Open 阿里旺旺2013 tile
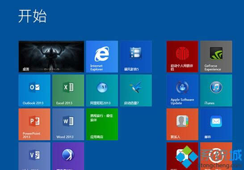This screenshot has height=170, width=244. [x=102, y=90]
